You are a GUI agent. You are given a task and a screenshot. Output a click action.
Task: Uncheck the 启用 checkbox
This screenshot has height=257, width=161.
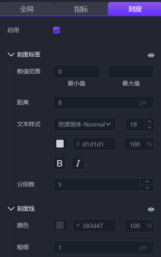(x=57, y=30)
